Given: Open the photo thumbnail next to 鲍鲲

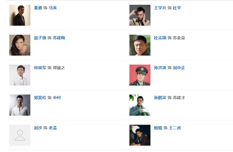Looking at the screenshot, I should pyautogui.click(x=140, y=135).
